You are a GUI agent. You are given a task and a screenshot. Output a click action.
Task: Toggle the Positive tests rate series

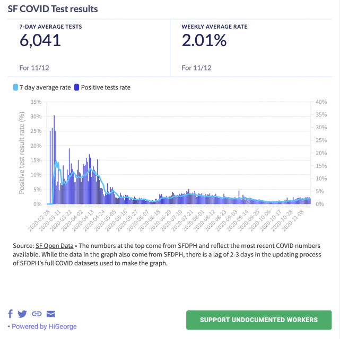pos(106,87)
